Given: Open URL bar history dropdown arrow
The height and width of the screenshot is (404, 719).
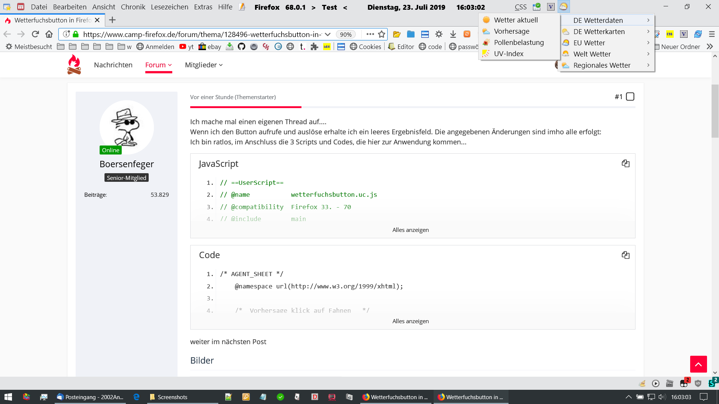Looking at the screenshot, I should 328,34.
